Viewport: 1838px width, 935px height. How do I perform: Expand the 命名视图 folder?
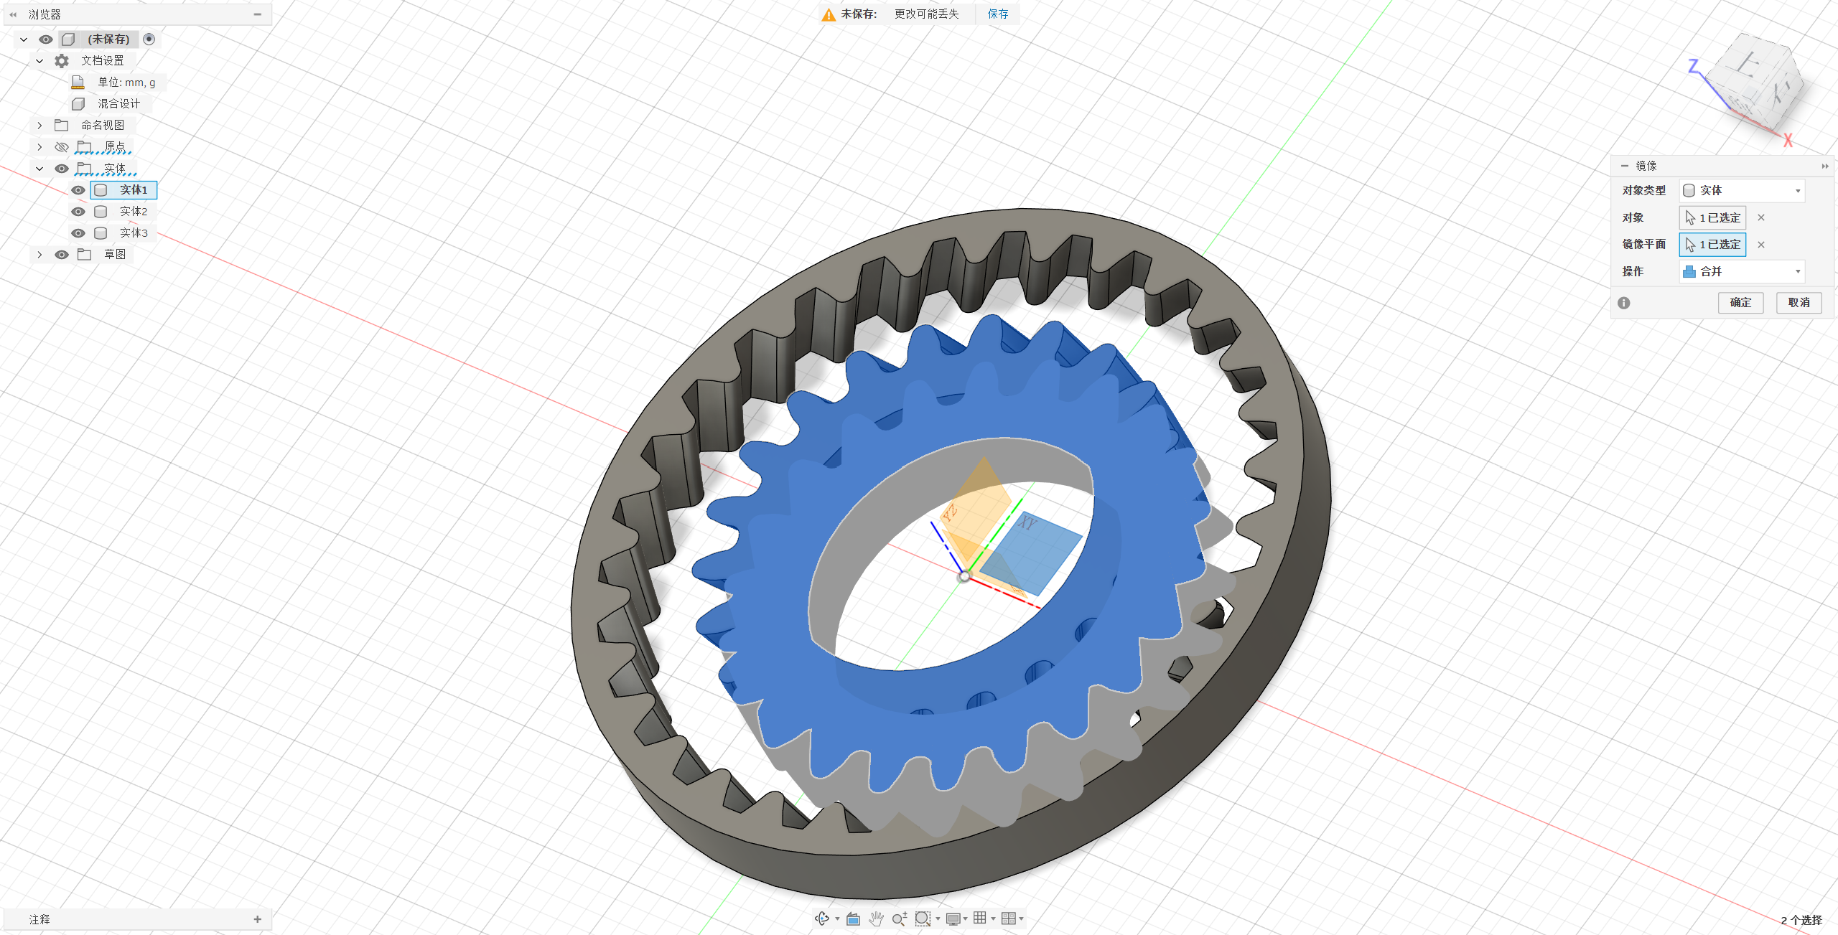point(39,126)
